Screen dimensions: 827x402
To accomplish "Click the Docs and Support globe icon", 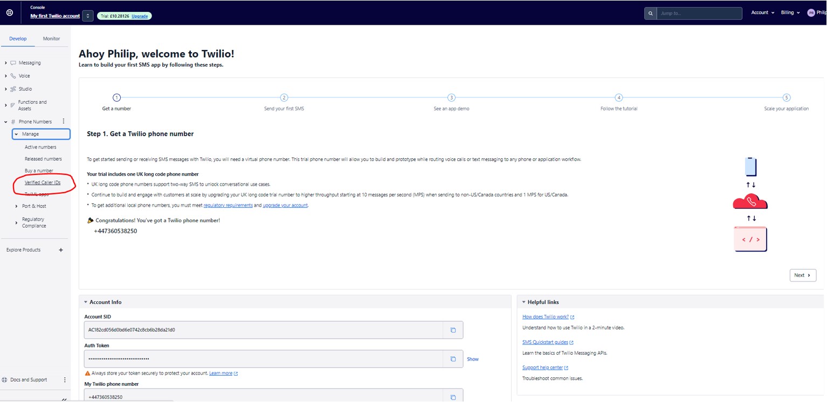I will [5, 380].
